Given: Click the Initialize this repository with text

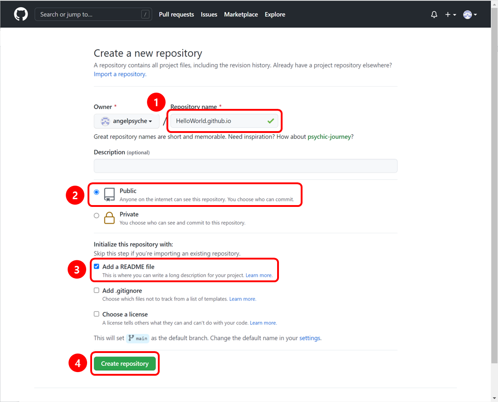Looking at the screenshot, I should pos(133,245).
